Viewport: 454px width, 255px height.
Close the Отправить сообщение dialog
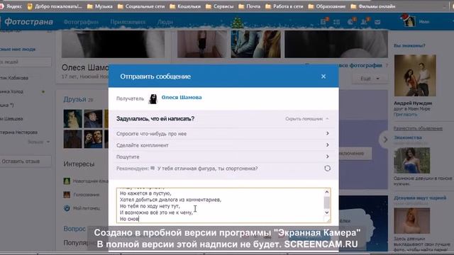(x=323, y=76)
